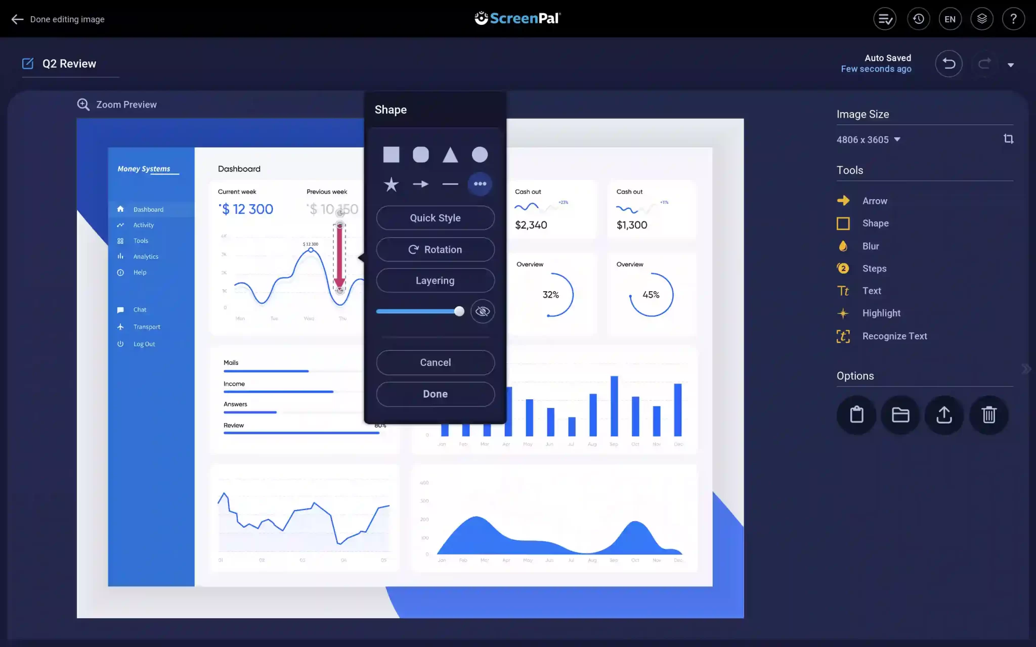1036x647 pixels.
Task: Select the triangle shape
Action: pos(450,154)
